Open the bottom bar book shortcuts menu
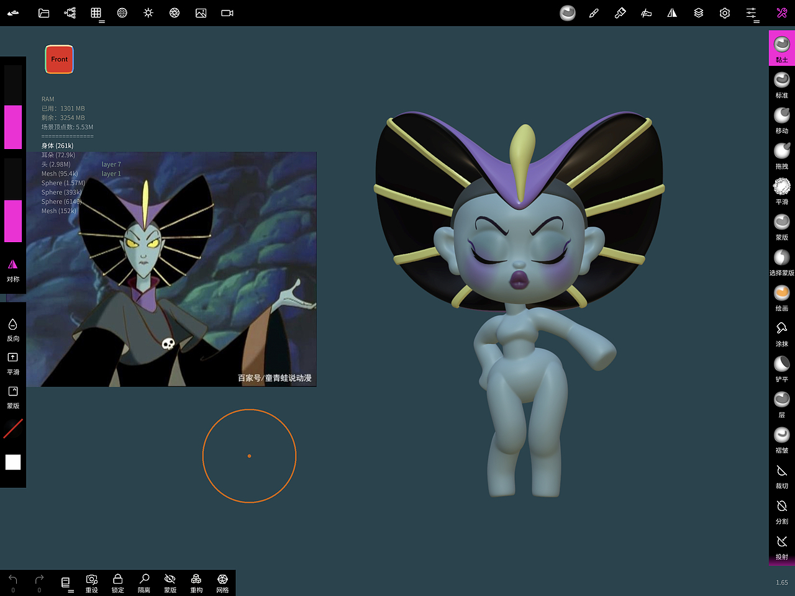 tap(66, 583)
